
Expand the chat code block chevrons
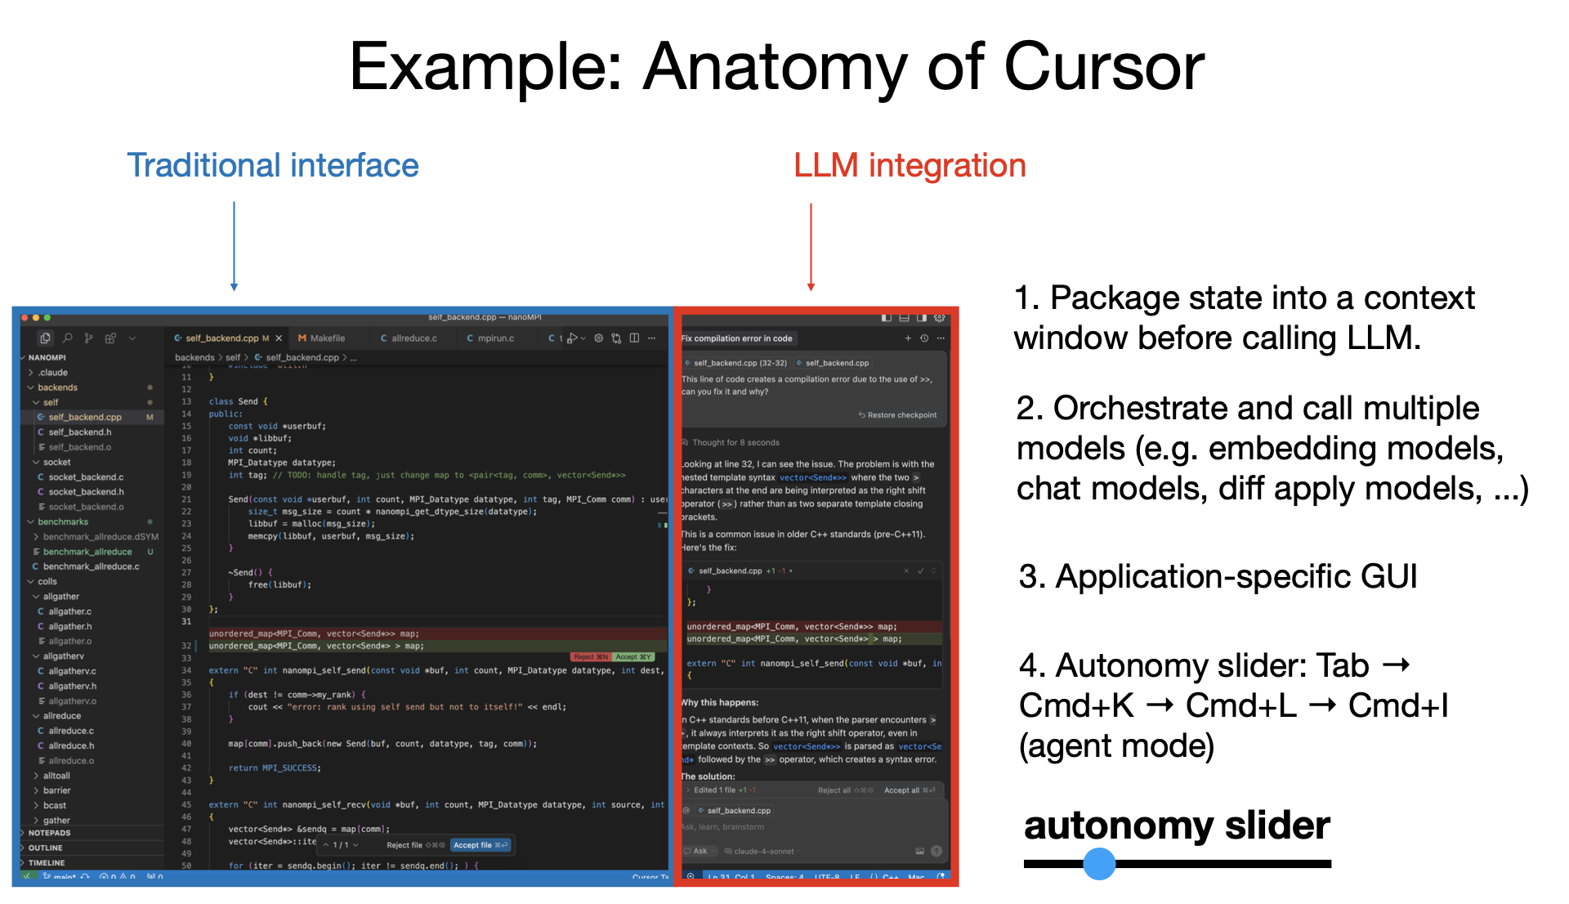(x=934, y=571)
